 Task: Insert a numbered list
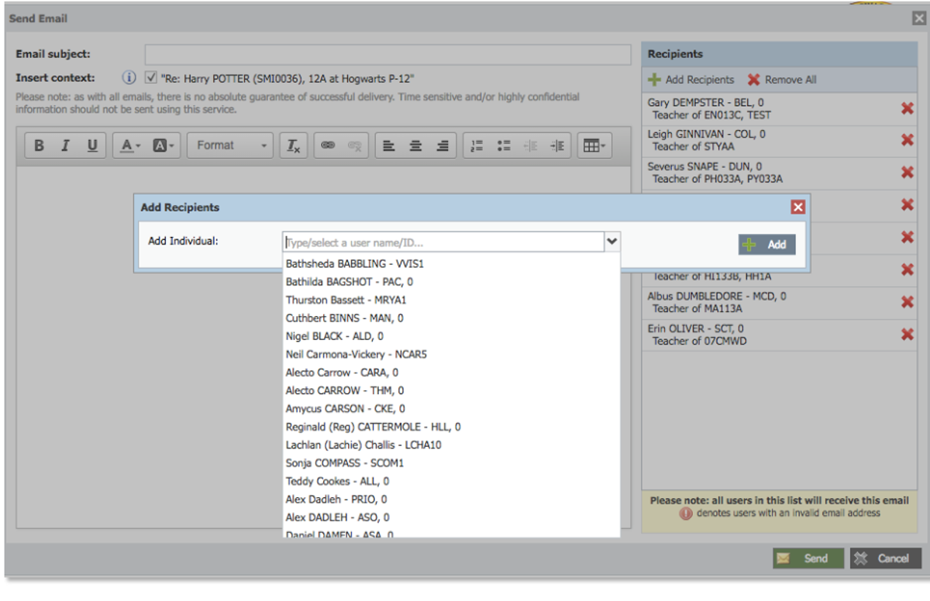click(x=477, y=146)
